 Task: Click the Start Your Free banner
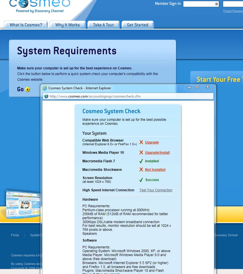pos(220,80)
